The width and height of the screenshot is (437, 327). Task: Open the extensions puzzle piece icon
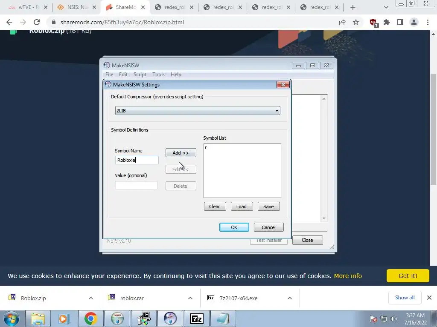tap(387, 22)
